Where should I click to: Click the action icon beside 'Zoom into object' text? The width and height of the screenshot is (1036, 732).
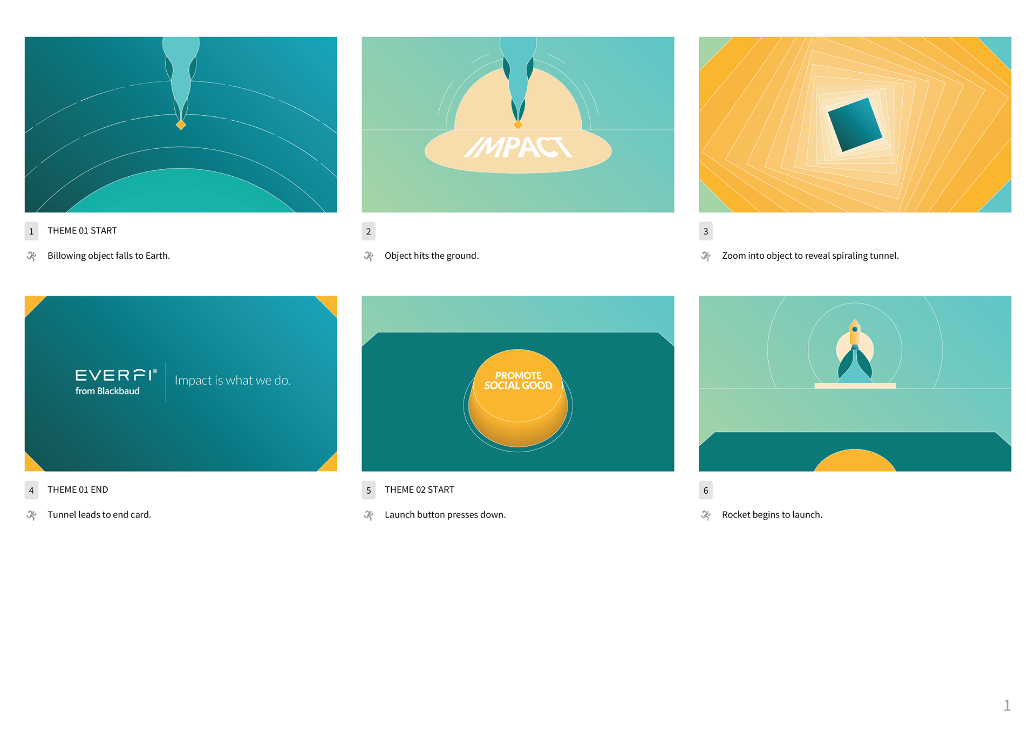[706, 256]
